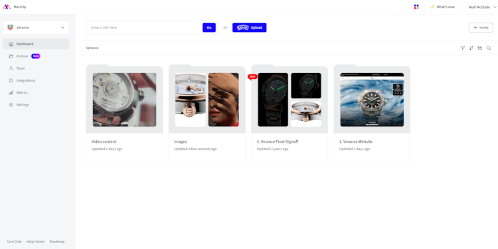Open Live Chat link
The width and height of the screenshot is (498, 249).
point(15,242)
